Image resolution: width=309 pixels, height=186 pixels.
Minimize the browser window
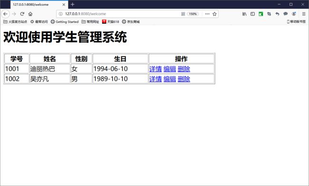[x=279, y=4]
